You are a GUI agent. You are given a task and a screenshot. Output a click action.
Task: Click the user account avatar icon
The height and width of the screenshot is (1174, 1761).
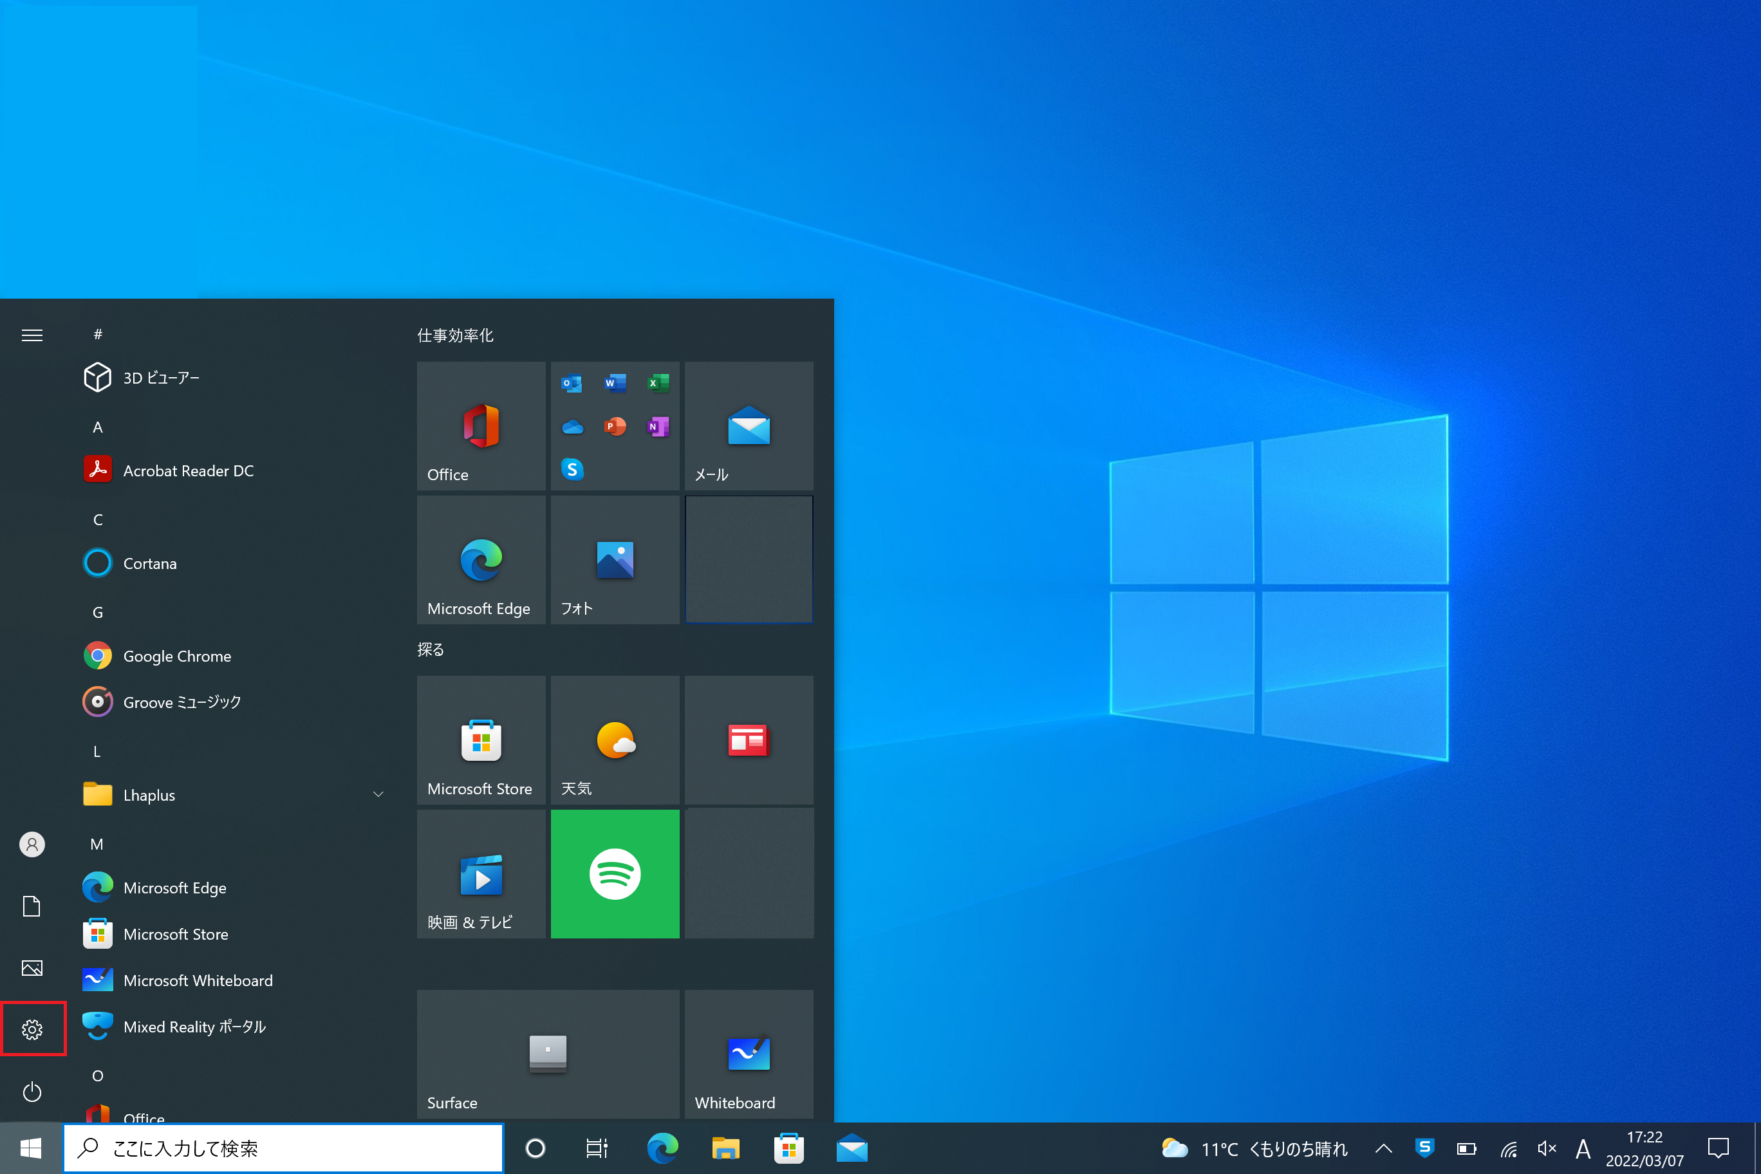pyautogui.click(x=32, y=844)
